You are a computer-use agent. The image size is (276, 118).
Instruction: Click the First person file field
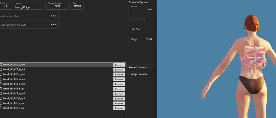click(x=29, y=16)
